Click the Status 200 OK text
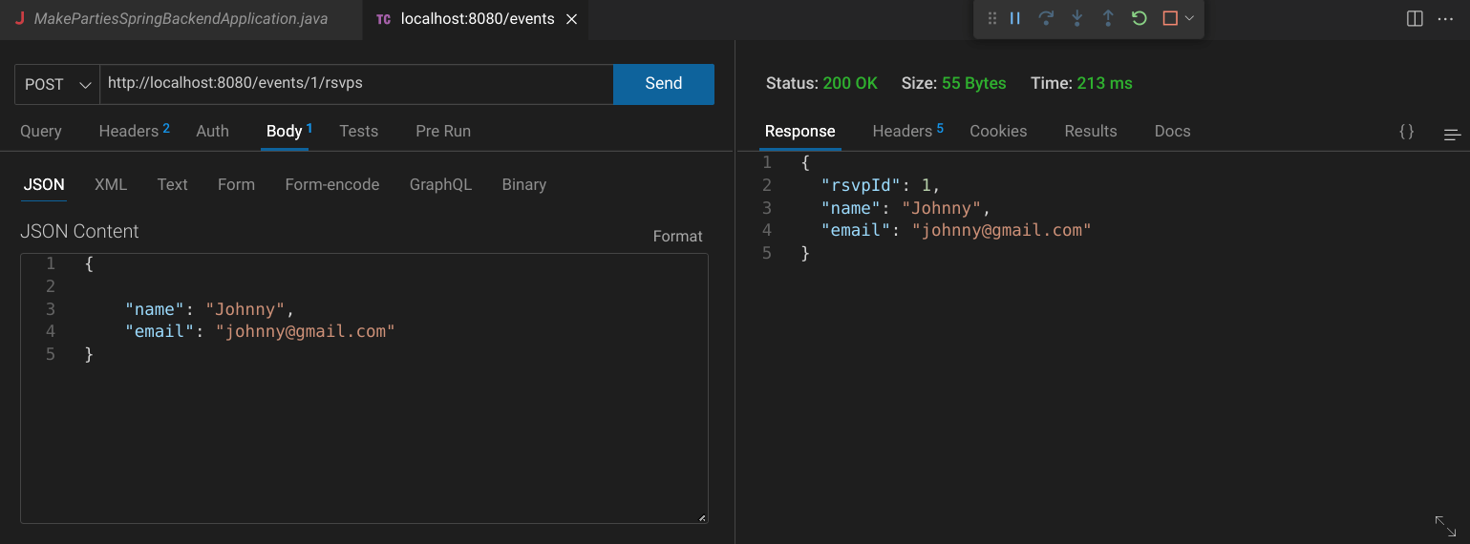Screen dimensions: 1470x544 tap(821, 83)
